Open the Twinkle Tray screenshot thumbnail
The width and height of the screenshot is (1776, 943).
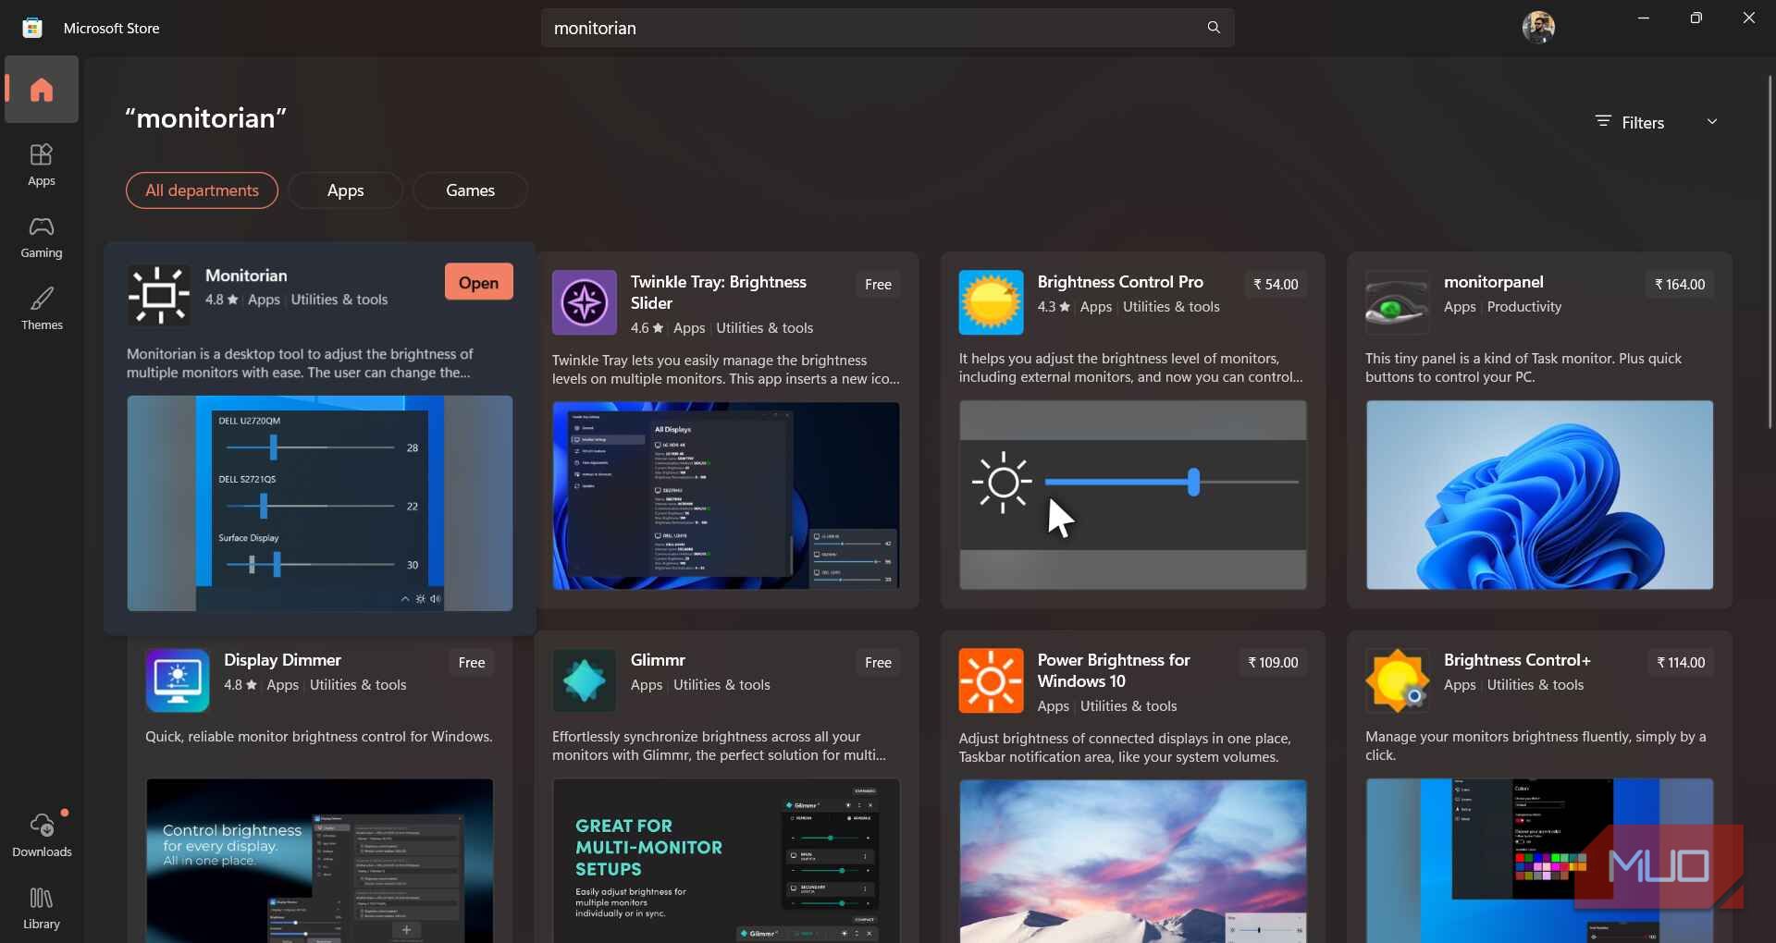point(726,496)
